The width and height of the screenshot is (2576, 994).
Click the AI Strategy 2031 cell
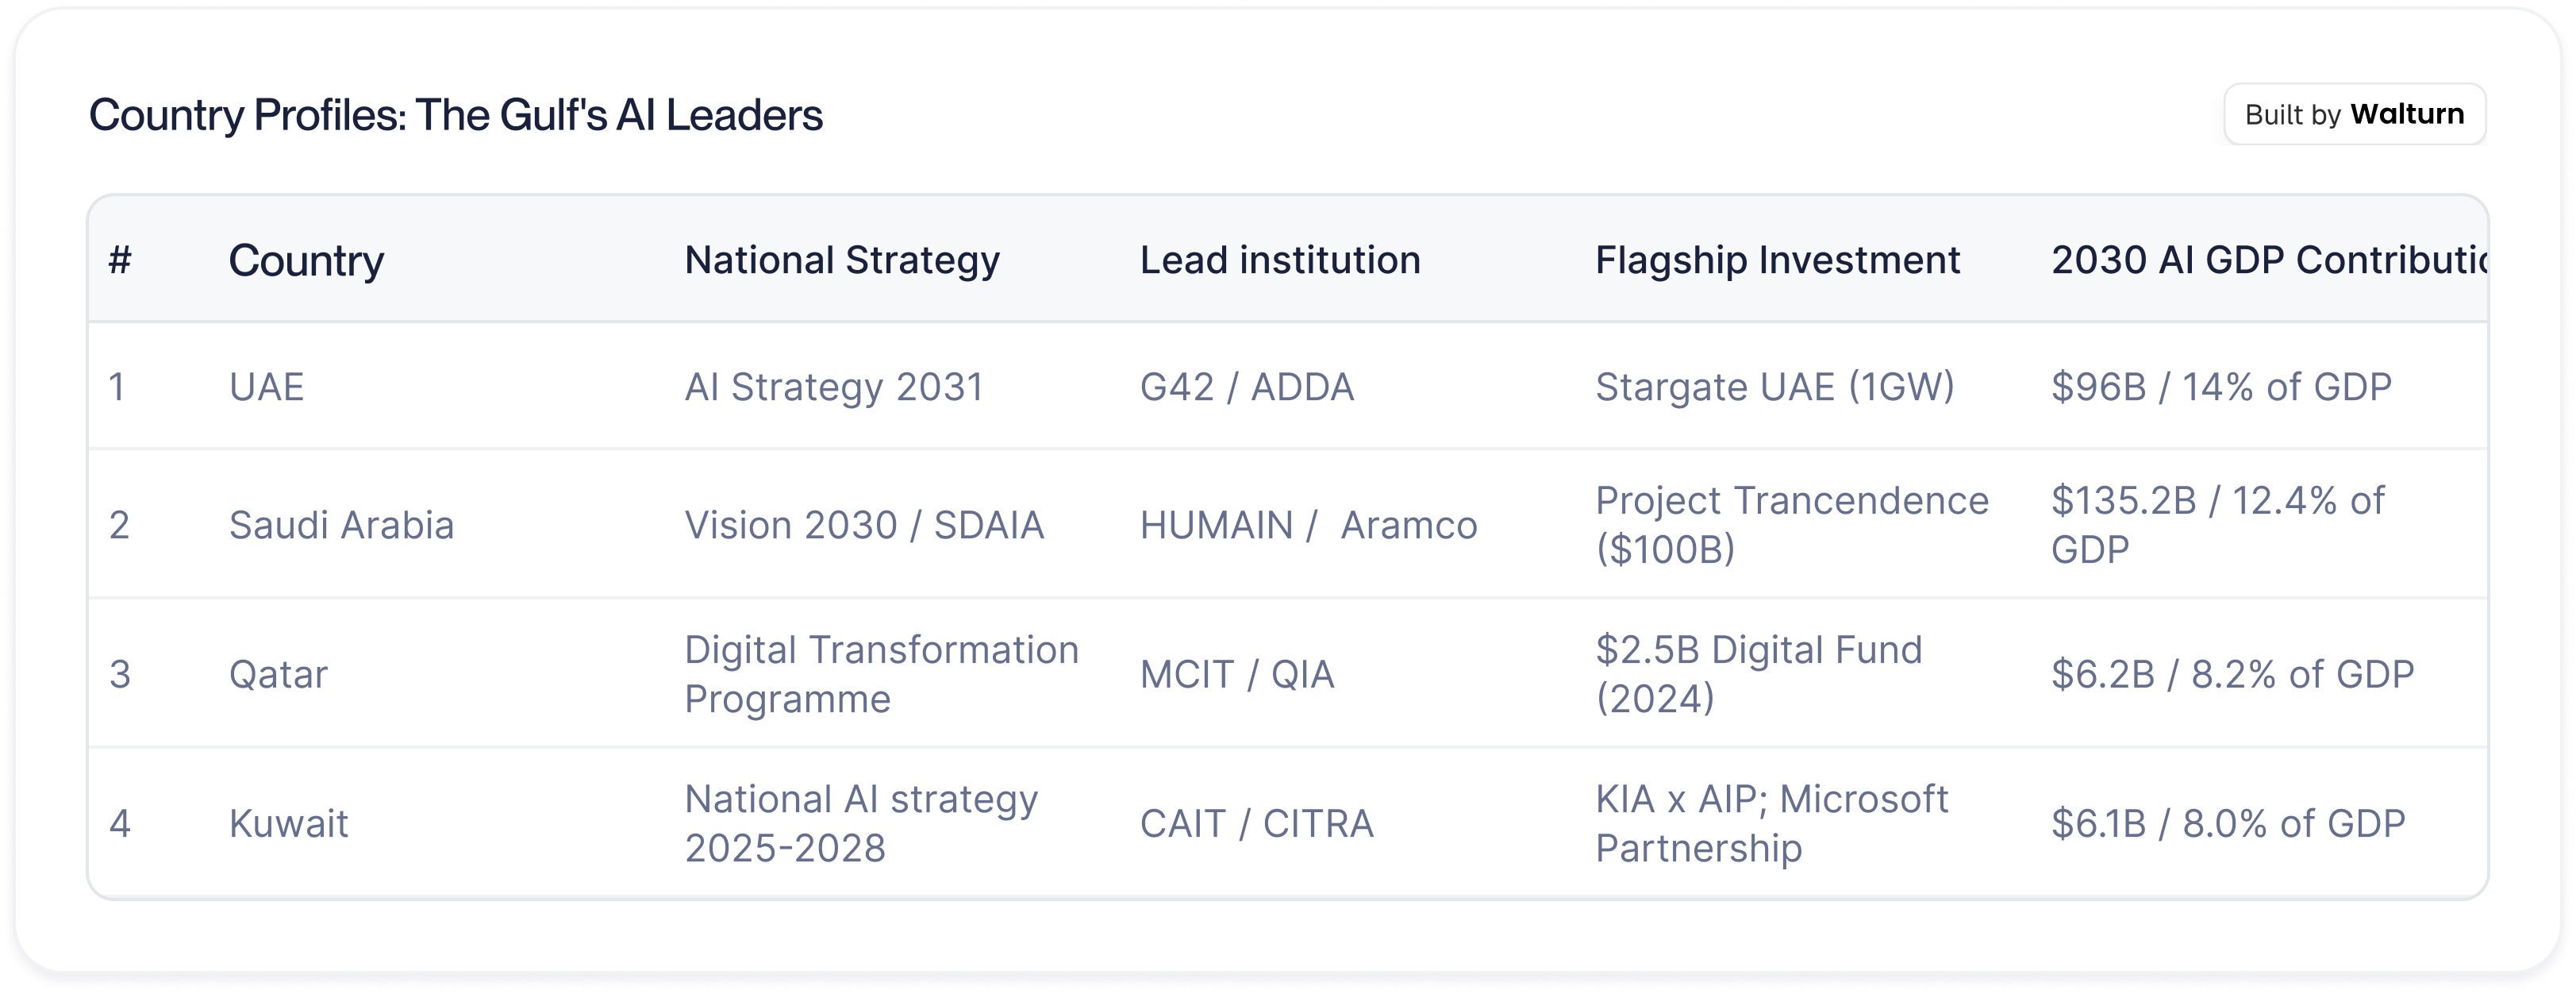point(834,387)
